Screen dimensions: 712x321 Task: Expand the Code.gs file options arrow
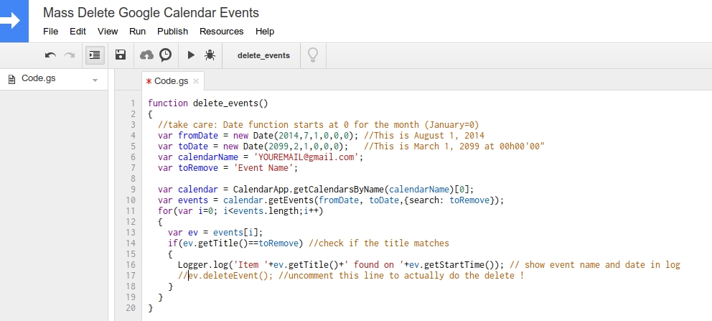pyautogui.click(x=95, y=80)
